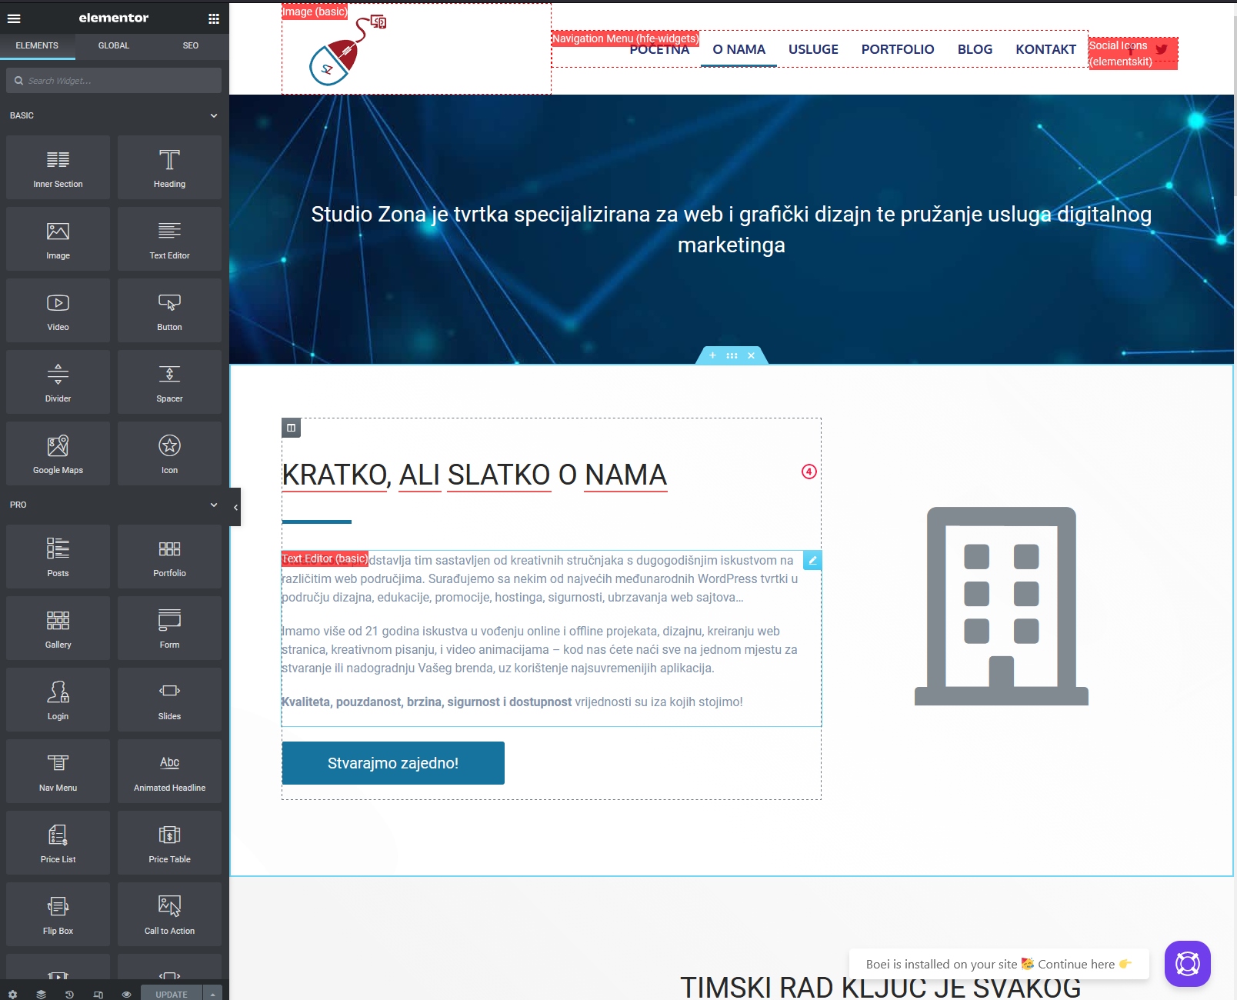Select the Divider widget

[x=58, y=382]
